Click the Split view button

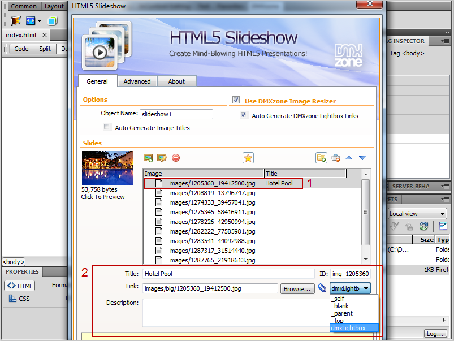click(x=45, y=49)
